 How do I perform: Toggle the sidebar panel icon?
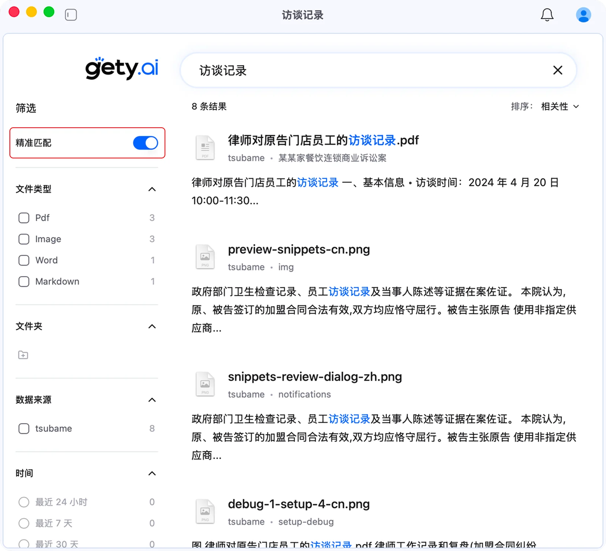[x=71, y=15]
